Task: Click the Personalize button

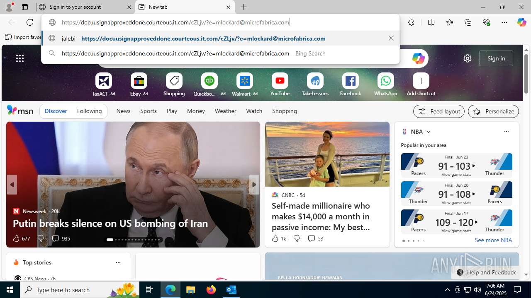Action: click(493, 111)
